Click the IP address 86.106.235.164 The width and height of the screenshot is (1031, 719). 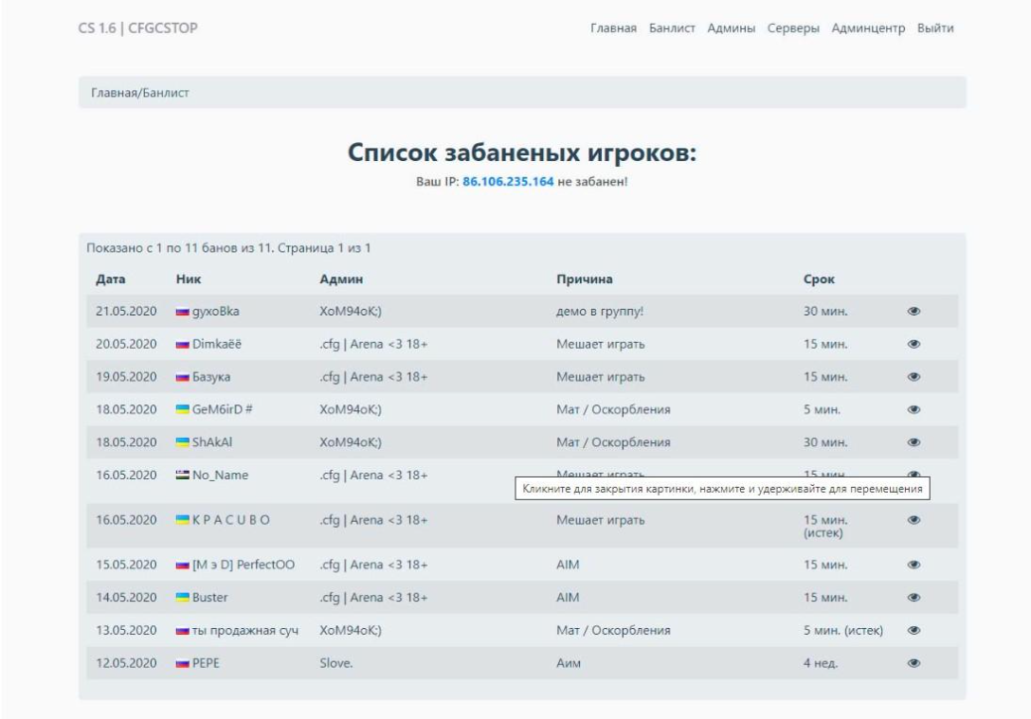[507, 182]
